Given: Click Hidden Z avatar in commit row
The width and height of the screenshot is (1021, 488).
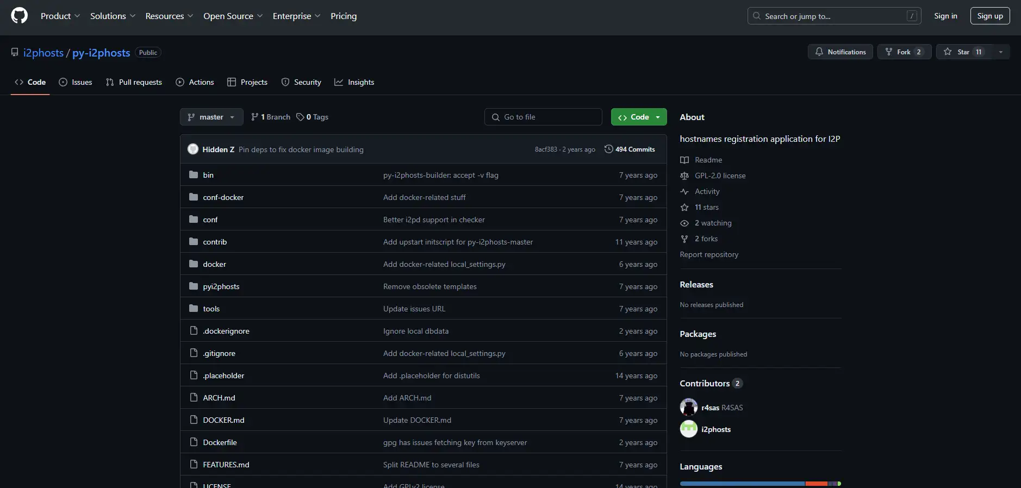Looking at the screenshot, I should pyautogui.click(x=193, y=149).
